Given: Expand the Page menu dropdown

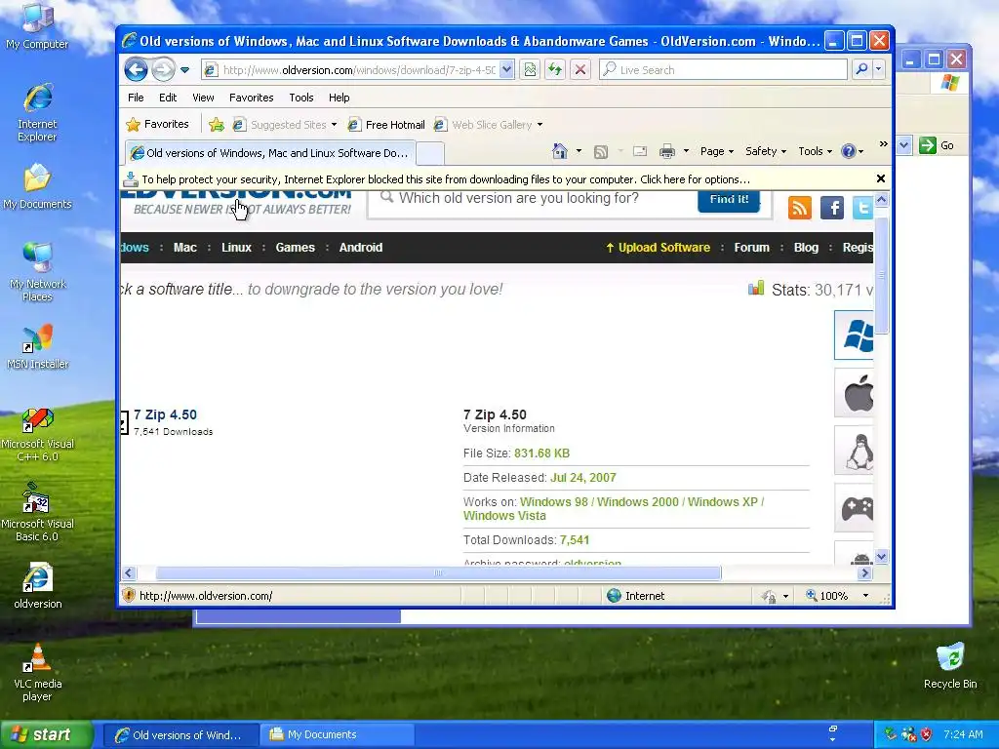Looking at the screenshot, I should (x=717, y=151).
